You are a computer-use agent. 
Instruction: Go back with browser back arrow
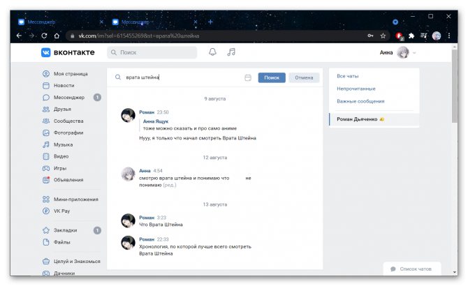coord(19,36)
